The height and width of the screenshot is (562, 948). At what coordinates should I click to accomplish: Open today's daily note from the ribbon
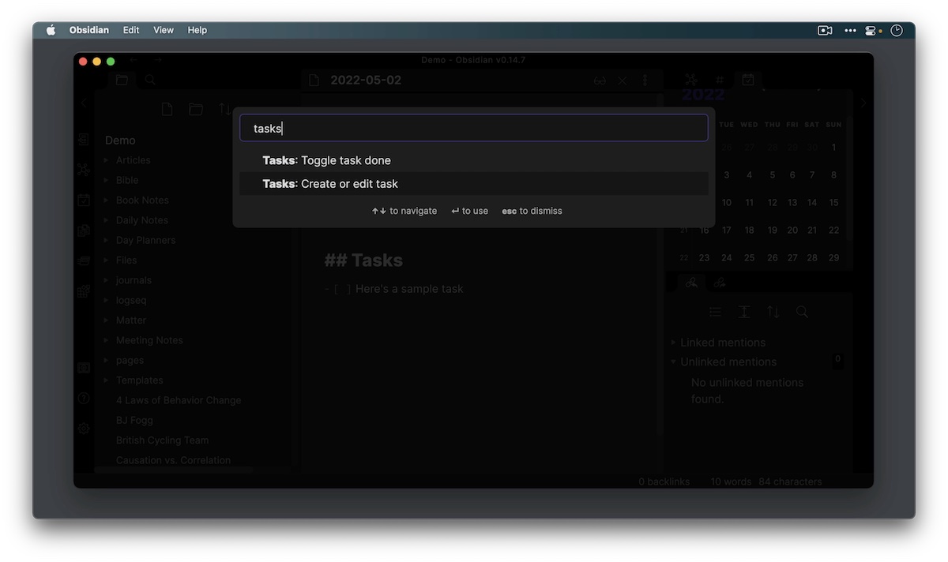[x=84, y=200]
